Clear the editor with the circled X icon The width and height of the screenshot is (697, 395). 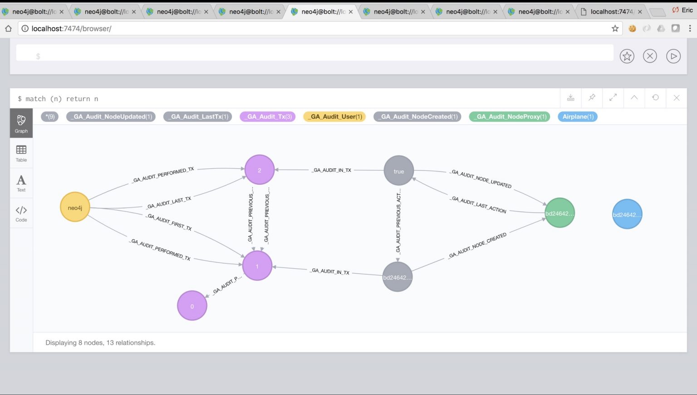[x=650, y=56]
